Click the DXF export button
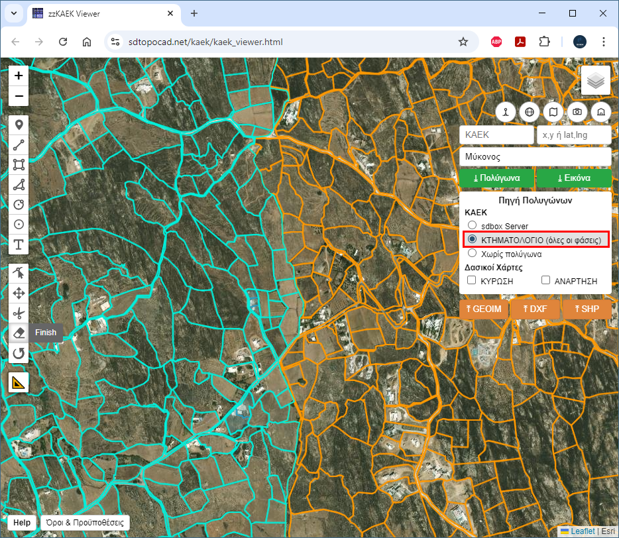The image size is (619, 538). coord(535,309)
